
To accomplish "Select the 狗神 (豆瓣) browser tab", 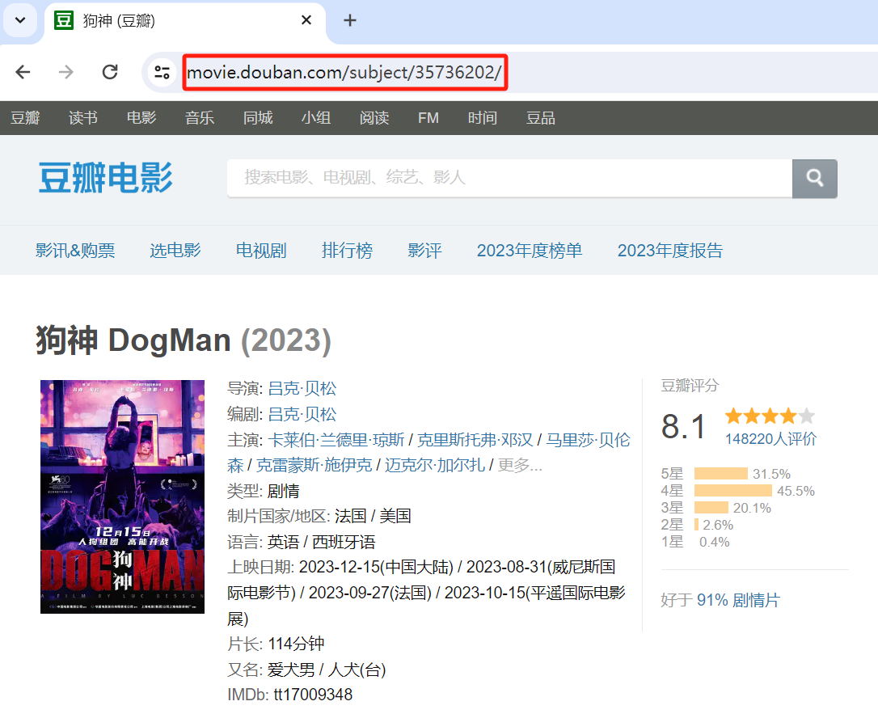I will click(185, 21).
